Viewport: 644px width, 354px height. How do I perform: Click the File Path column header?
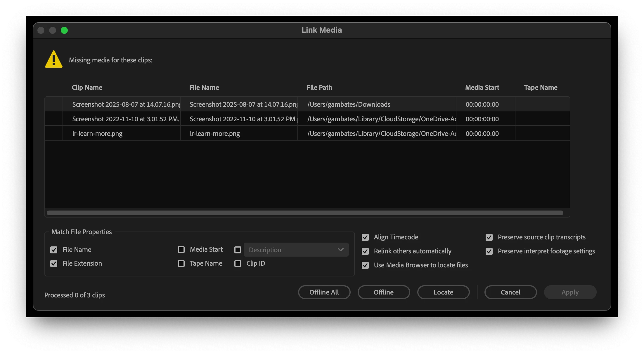point(319,87)
